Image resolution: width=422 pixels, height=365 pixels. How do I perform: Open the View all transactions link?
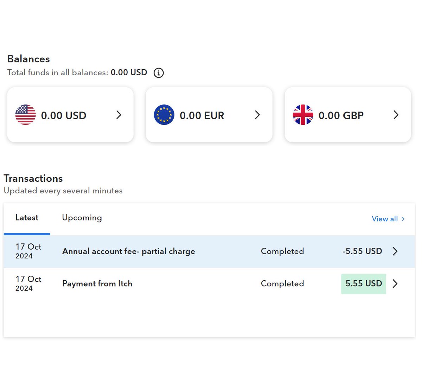click(388, 219)
